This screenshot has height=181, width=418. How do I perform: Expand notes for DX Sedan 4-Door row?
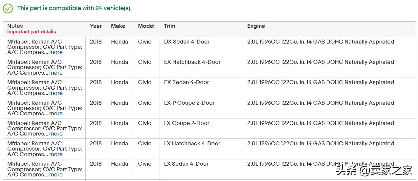[x=56, y=52]
